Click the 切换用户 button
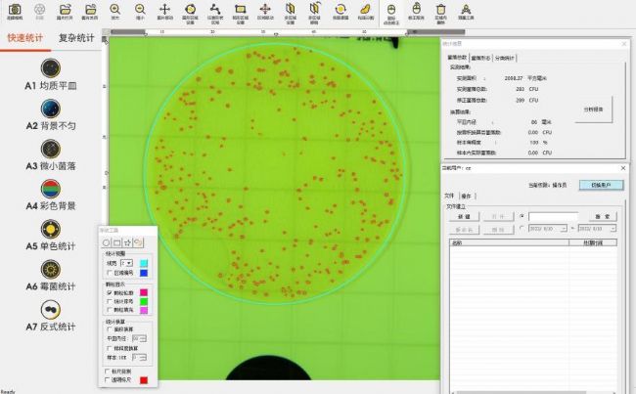The width and height of the screenshot is (636, 394). tap(599, 184)
